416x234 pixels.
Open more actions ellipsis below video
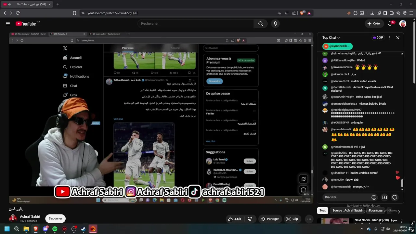click(309, 219)
